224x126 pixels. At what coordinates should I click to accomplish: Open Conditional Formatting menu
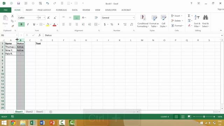tap(143, 21)
